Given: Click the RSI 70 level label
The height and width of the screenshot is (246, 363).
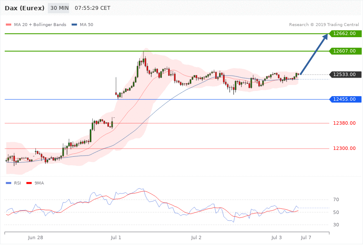Looking at the screenshot, I should pos(336,199).
